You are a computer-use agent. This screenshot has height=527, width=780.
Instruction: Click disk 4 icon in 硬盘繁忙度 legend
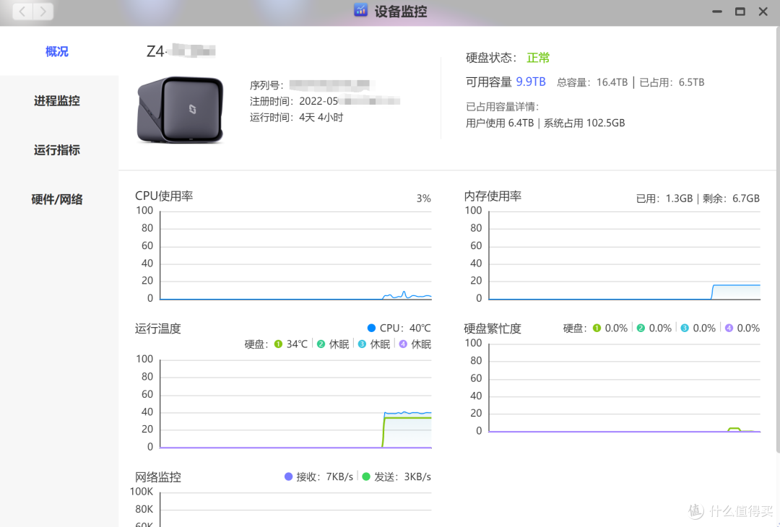pos(729,328)
